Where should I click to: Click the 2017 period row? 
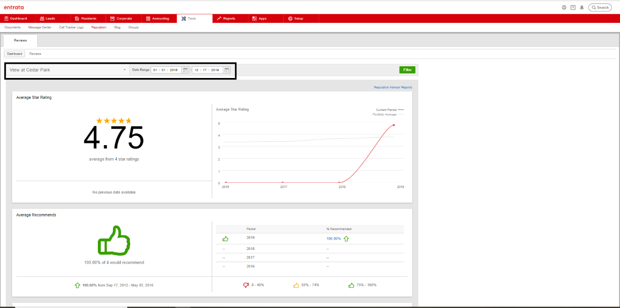pyautogui.click(x=310, y=257)
